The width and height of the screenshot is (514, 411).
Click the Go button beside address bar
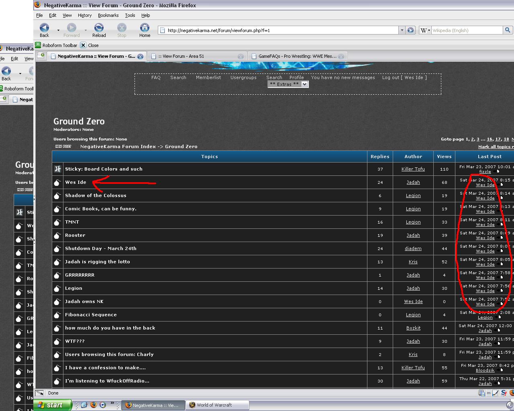click(410, 30)
